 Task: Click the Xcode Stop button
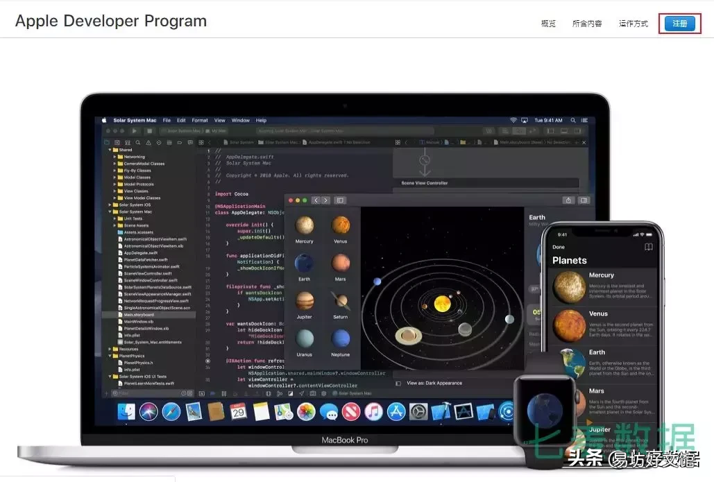point(149,130)
